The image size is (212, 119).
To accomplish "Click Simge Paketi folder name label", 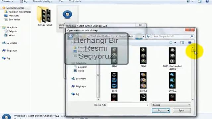I will [45, 25].
